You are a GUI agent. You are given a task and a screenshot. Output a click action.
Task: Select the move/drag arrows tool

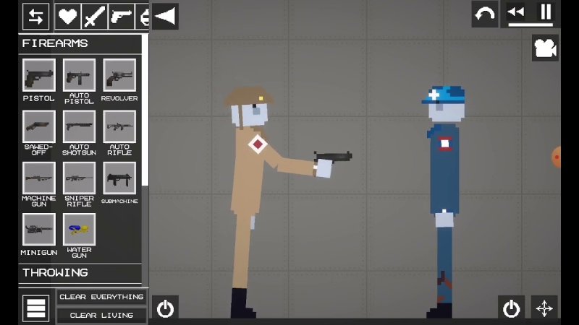pos(544,308)
